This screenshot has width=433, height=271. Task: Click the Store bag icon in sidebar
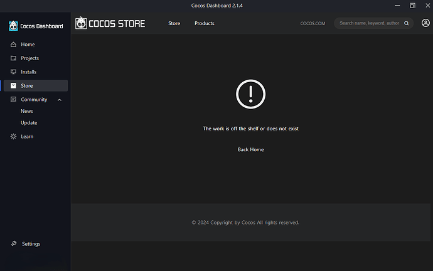coord(13,86)
